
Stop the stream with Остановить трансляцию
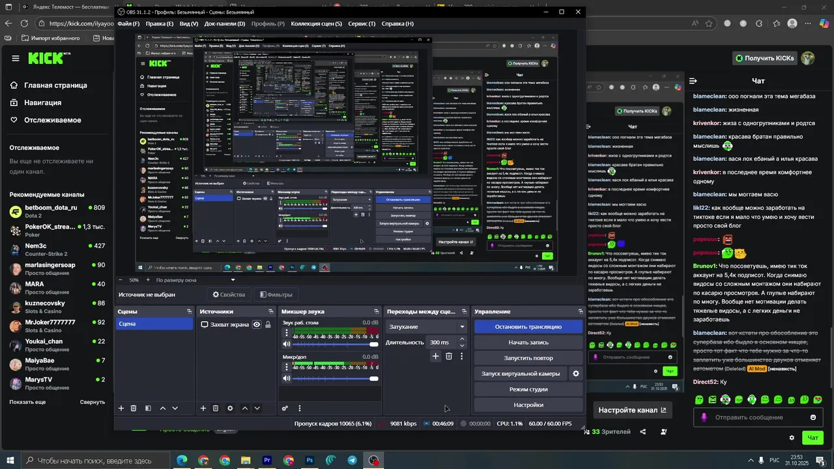pyautogui.click(x=528, y=327)
